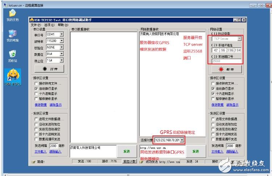Click network-side 发送间隔 2000 field

230,146
